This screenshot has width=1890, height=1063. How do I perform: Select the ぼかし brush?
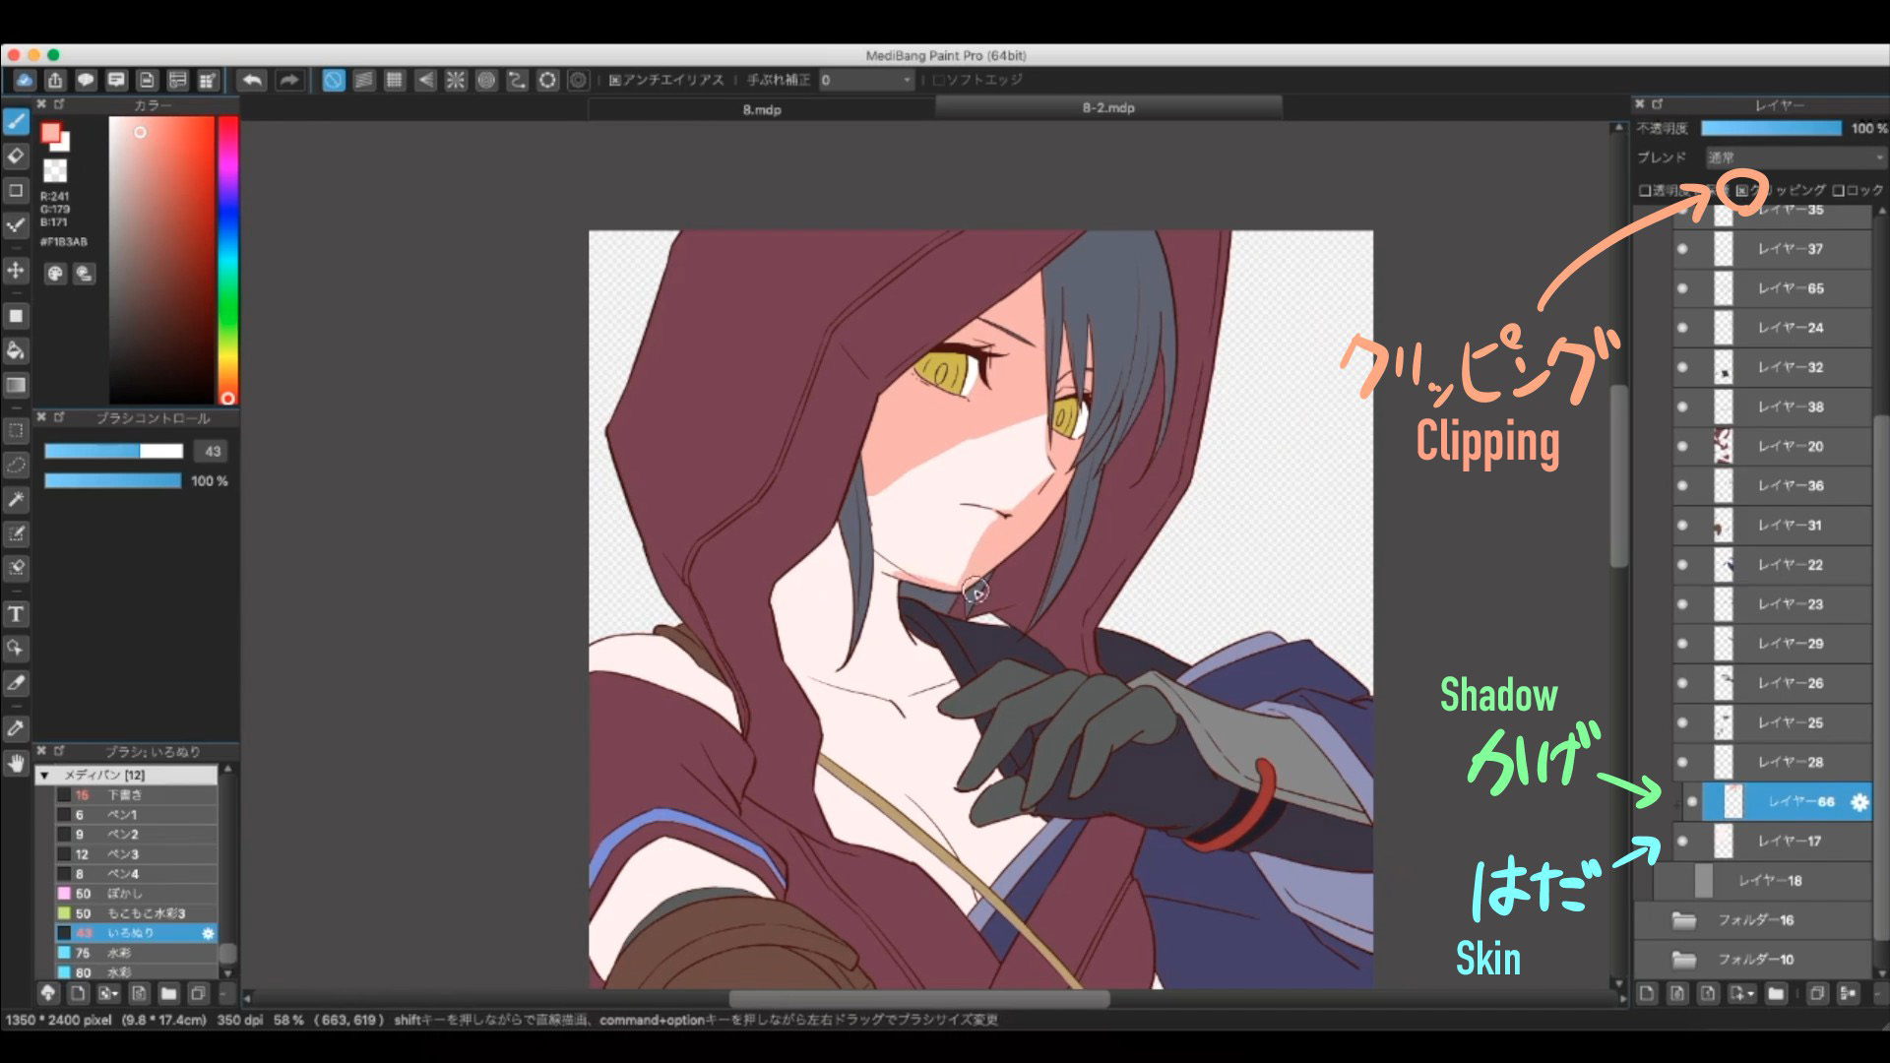click(x=136, y=894)
